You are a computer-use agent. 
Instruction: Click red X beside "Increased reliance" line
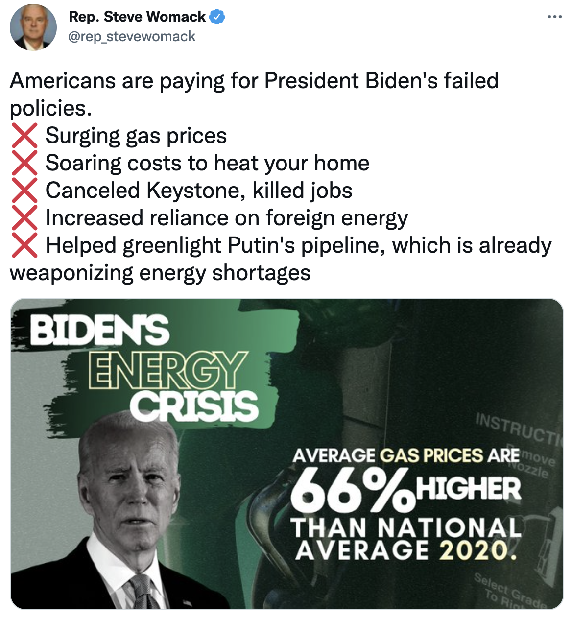click(x=24, y=218)
